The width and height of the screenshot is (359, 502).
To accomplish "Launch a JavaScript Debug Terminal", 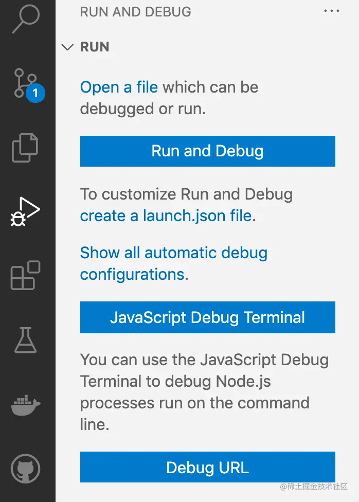I will click(207, 317).
